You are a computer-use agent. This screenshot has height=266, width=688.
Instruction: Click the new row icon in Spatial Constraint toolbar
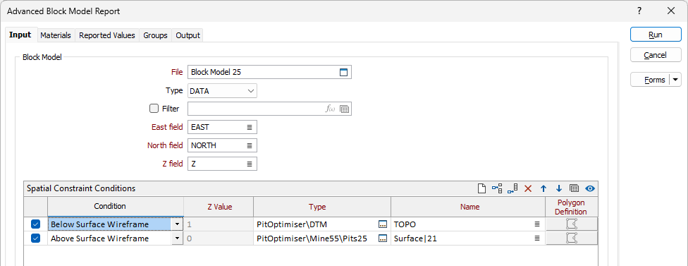[x=481, y=189]
